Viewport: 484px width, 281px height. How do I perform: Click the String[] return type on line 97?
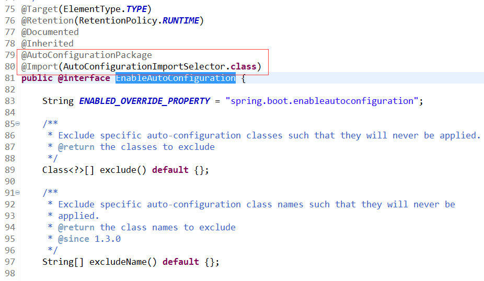point(63,262)
